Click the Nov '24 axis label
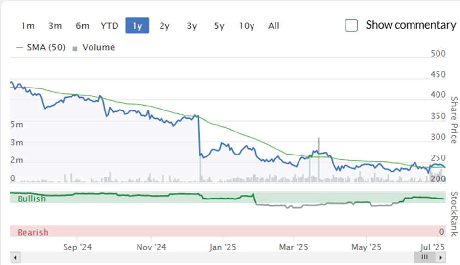 coord(151,247)
